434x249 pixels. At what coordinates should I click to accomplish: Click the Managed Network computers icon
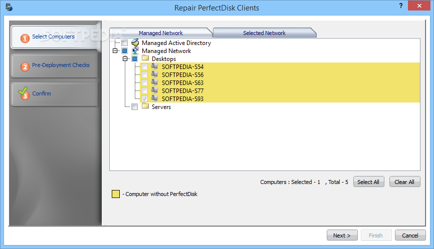[x=135, y=50]
